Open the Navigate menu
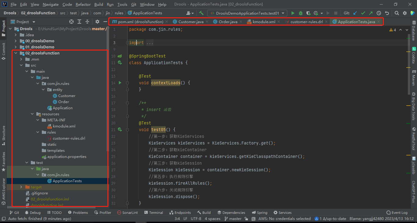The height and width of the screenshot is (223, 417). (51, 4)
